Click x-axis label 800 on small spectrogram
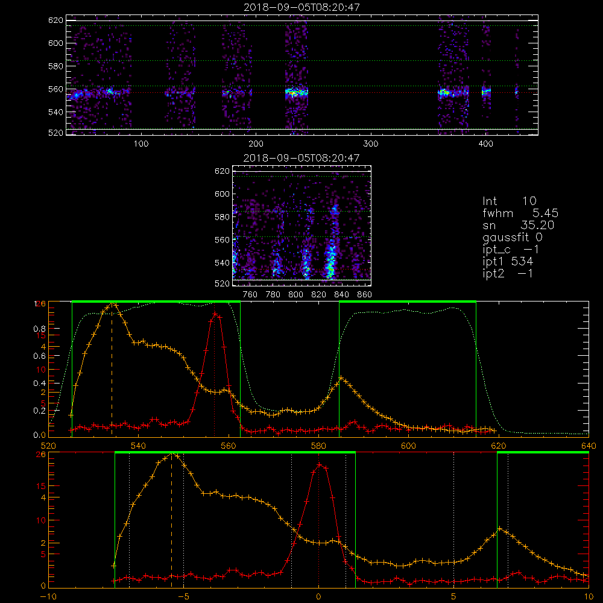Image resolution: width=603 pixels, height=603 pixels. click(295, 295)
